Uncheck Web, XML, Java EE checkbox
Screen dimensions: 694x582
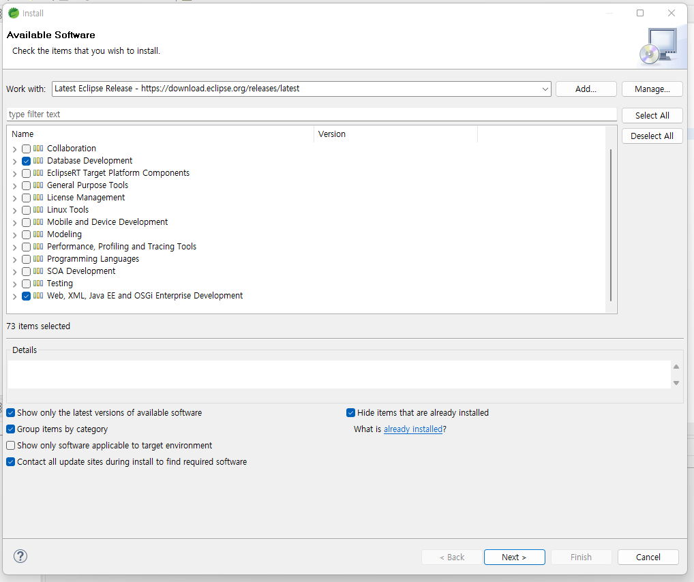(x=26, y=296)
